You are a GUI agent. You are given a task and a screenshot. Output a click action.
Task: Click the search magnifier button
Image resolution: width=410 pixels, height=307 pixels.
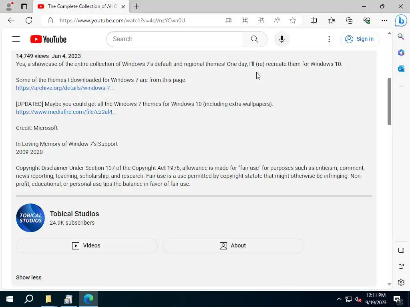pos(254,39)
